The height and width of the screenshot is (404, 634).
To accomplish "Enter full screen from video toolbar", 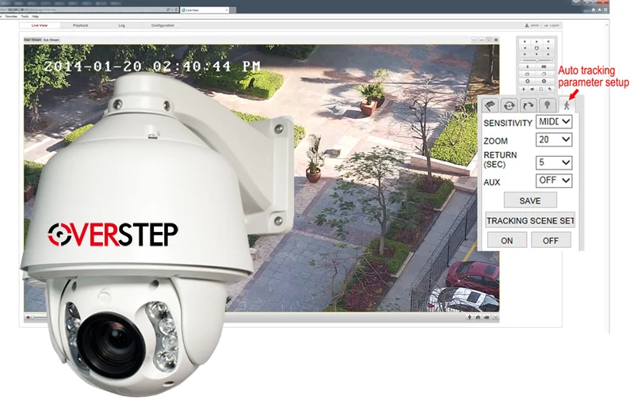I will 496,317.
